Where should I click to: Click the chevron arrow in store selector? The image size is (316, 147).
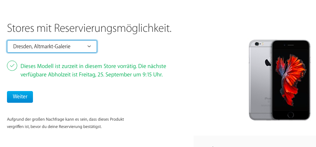89,46
